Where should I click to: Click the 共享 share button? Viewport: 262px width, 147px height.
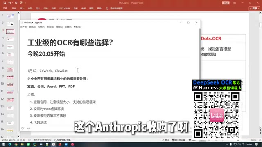254,8
